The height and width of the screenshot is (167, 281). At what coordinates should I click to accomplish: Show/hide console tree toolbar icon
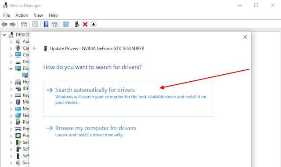(x=24, y=25)
